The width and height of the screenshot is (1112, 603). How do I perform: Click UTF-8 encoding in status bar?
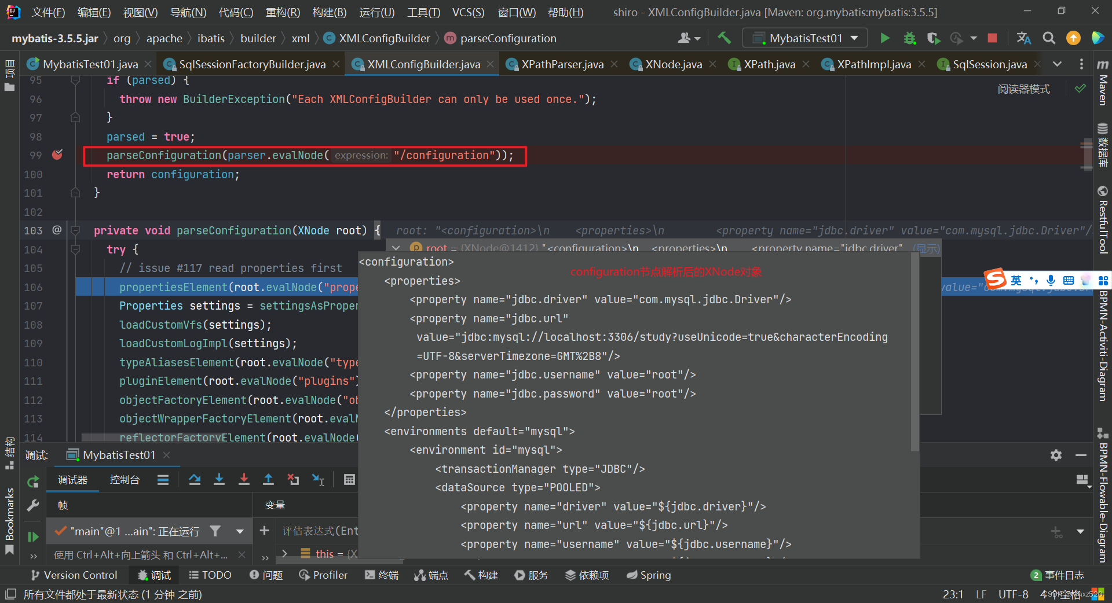point(1013,594)
